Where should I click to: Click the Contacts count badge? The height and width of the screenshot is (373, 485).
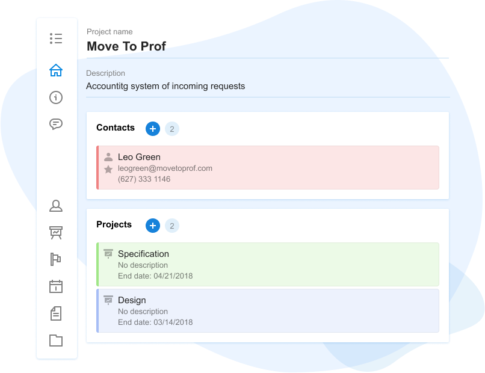click(172, 129)
